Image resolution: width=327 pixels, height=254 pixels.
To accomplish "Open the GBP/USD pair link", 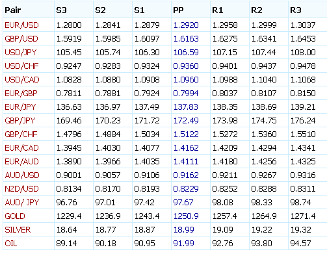I will 21,39.
